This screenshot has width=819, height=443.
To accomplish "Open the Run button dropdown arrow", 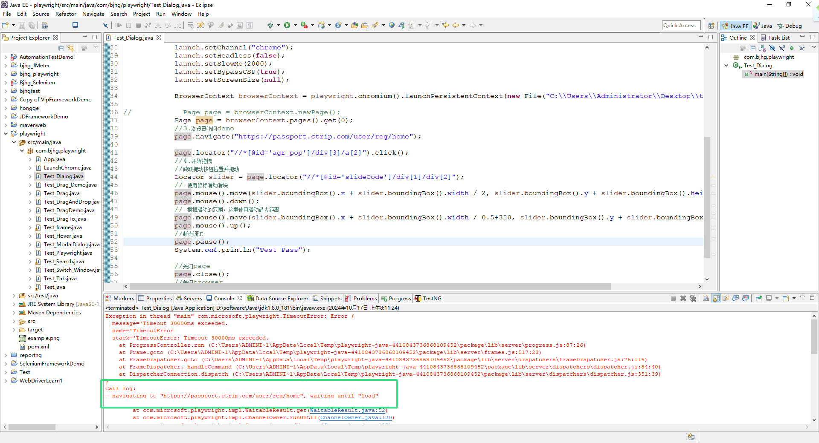I will point(295,26).
